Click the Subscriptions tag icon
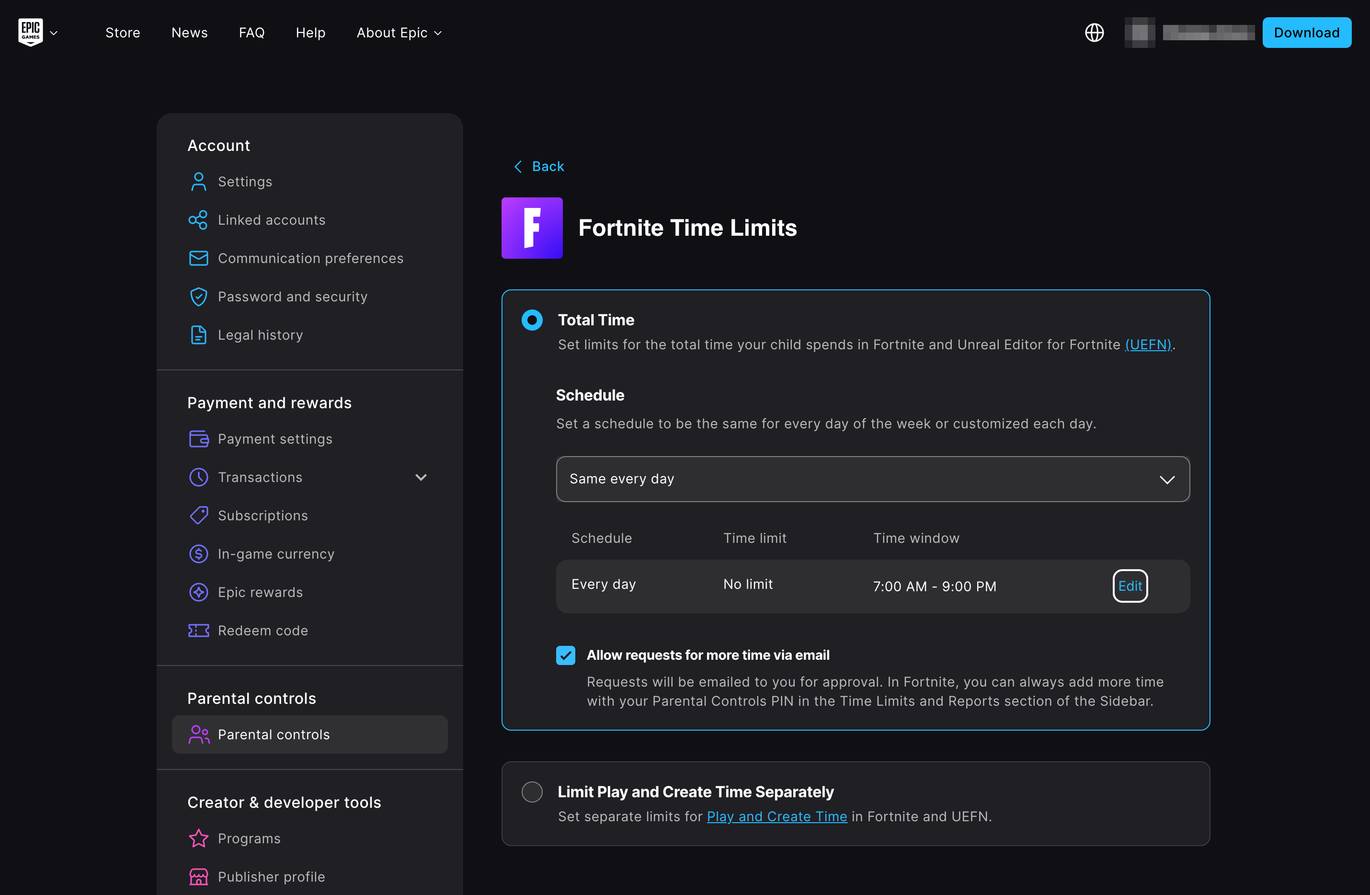 point(199,516)
